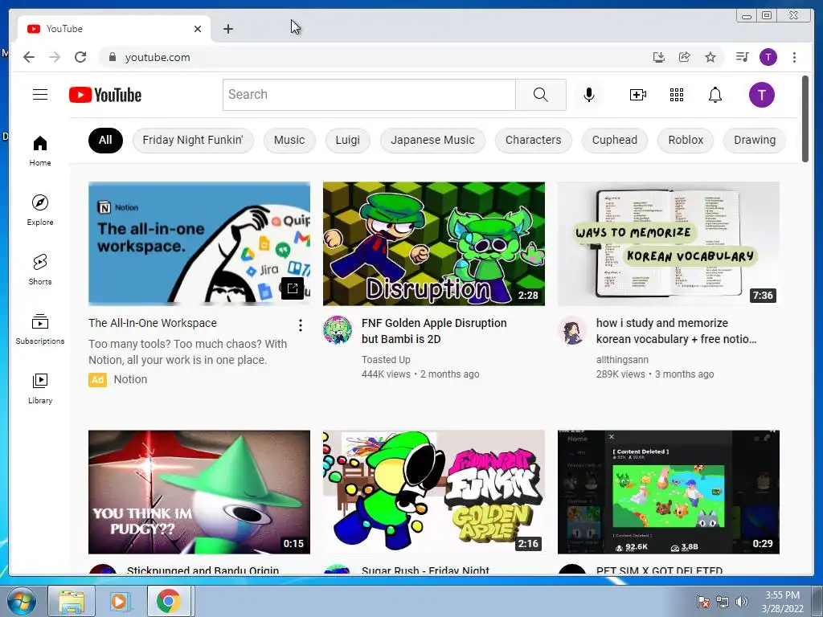Open the 'You think I'm pudgy' thumbnail
The image size is (823, 617).
coord(199,492)
